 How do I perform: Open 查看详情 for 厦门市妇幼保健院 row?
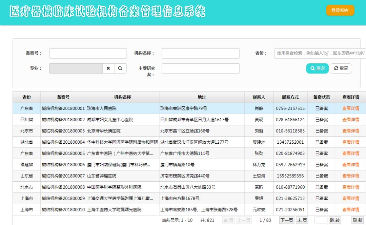[351, 165]
